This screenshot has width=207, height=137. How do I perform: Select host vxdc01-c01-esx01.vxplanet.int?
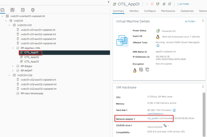pyautogui.click(x=38, y=30)
